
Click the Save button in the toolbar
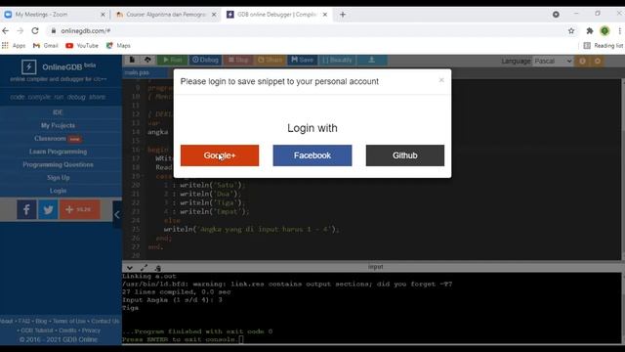tap(302, 60)
